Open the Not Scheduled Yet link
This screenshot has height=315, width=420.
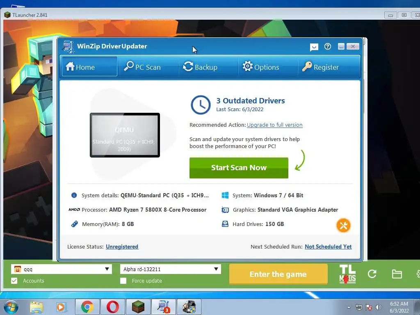point(328,247)
